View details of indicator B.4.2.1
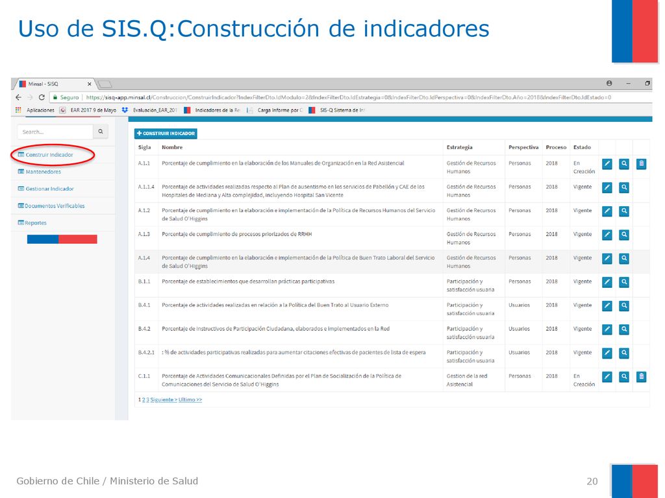Screen dimensions: 665x498 point(624,353)
